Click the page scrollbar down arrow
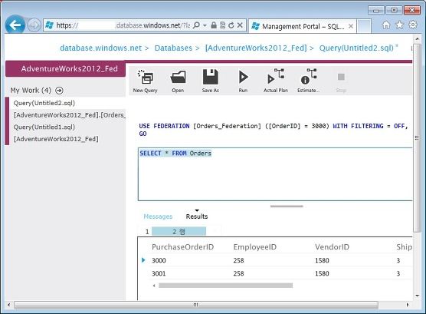 [x=417, y=296]
